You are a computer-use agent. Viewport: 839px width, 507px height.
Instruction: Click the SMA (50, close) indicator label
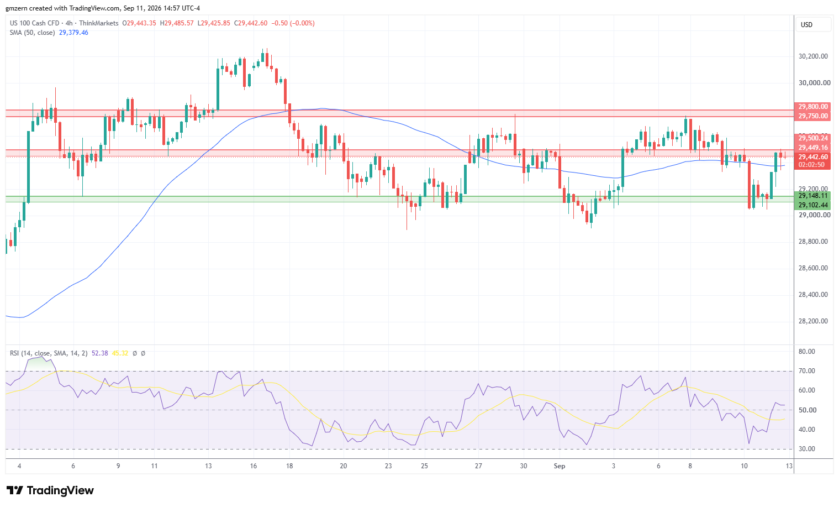(x=32, y=33)
